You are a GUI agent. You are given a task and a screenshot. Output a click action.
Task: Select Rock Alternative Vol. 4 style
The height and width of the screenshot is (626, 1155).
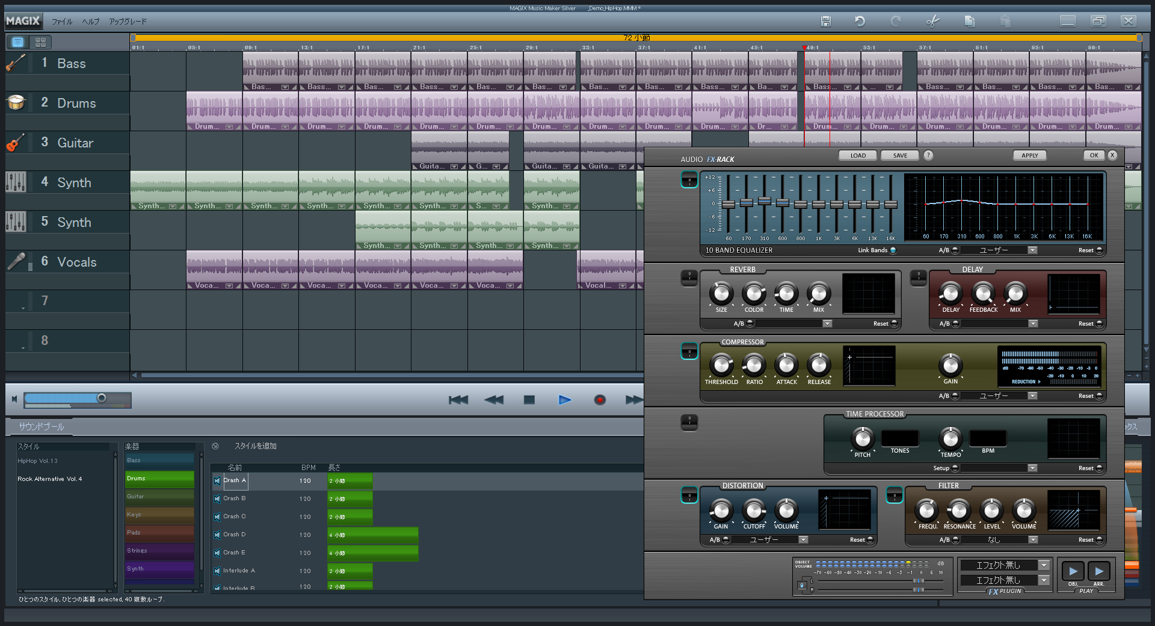click(50, 479)
